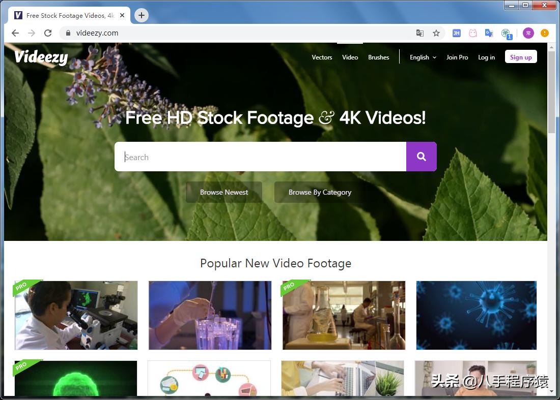Open the PRO laboratory flask thumbnail
The width and height of the screenshot is (560, 400).
(344, 315)
